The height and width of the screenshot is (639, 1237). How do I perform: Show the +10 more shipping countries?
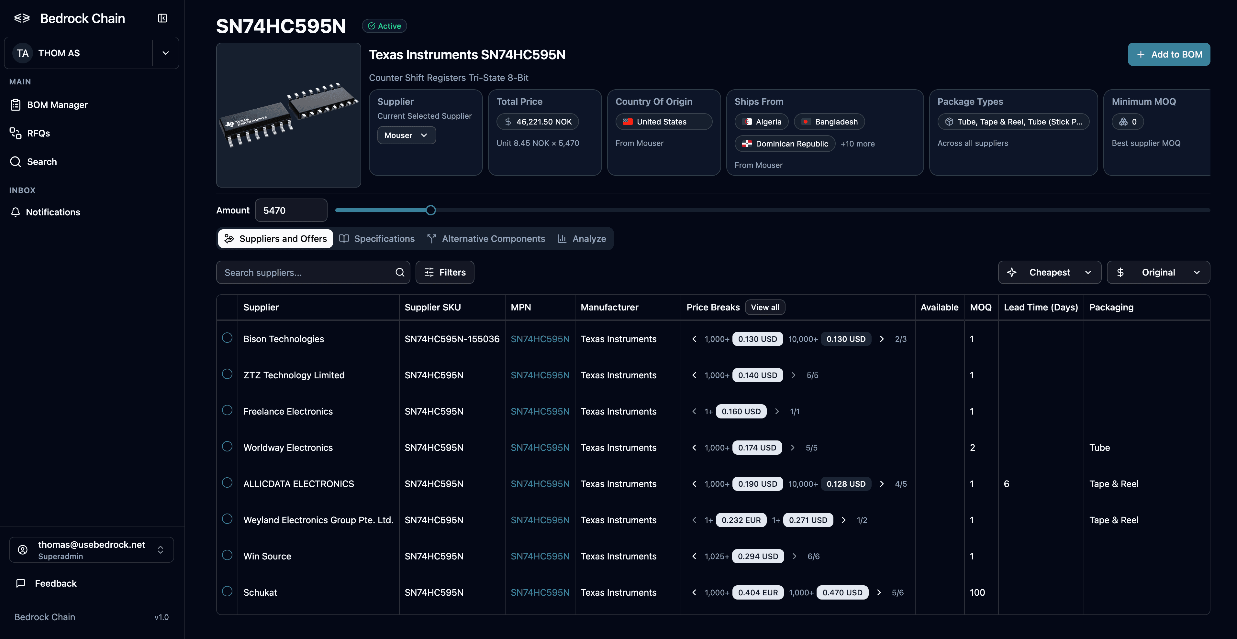[858, 144]
